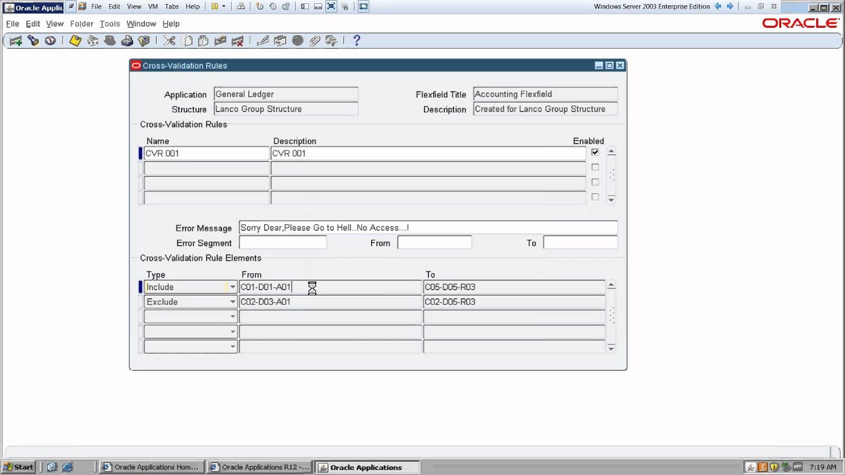Open the VM menu in VMware bar
The height and width of the screenshot is (475, 845).
(152, 7)
